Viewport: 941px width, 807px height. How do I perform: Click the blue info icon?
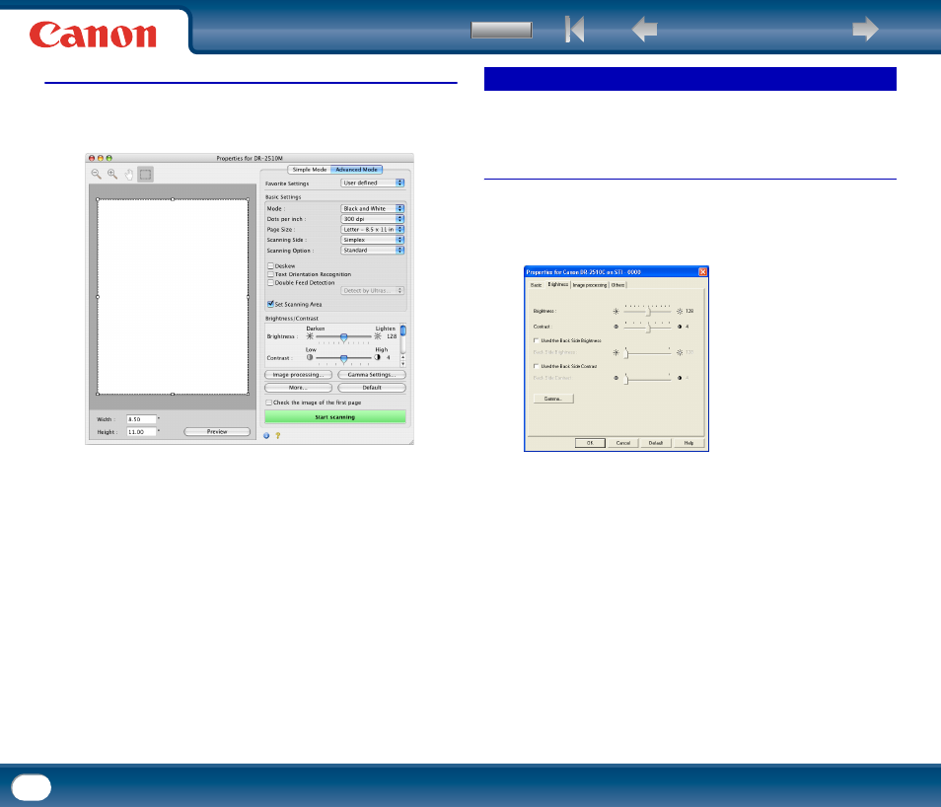point(266,435)
